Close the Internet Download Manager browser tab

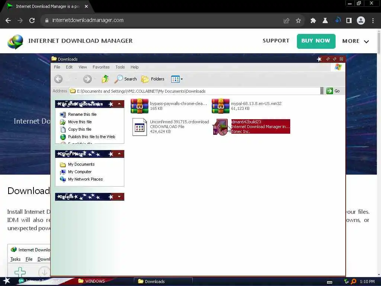pyautogui.click(x=86, y=6)
